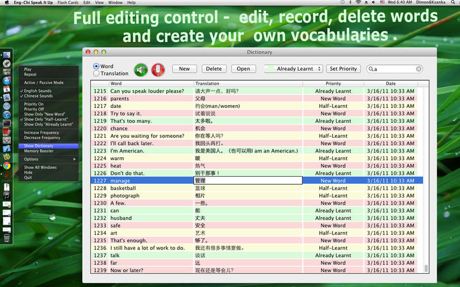Screen dimensions: 460x287
Task: Open the Help menu
Action: (x=131, y=2)
